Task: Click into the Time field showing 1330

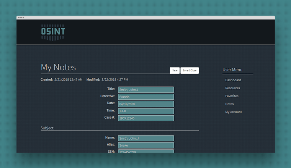Action: [x=145, y=111]
